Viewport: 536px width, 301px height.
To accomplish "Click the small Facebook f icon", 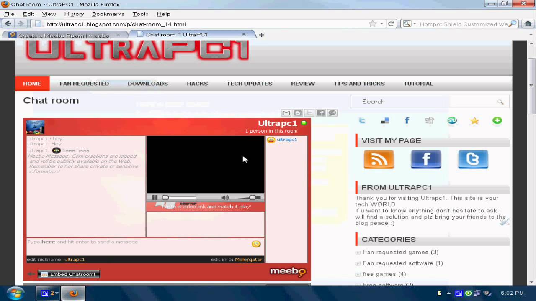I will click(x=407, y=121).
